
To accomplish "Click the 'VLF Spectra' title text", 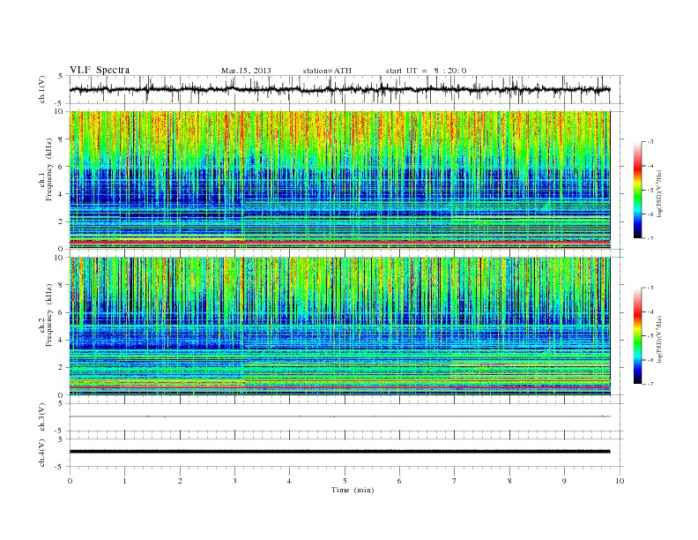I will coord(100,70).
